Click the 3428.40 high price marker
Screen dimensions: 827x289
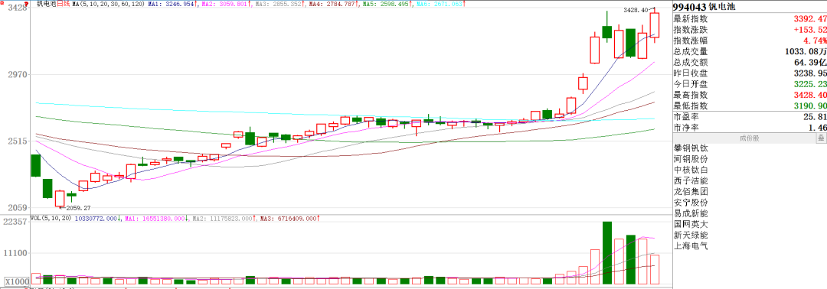tap(635, 10)
